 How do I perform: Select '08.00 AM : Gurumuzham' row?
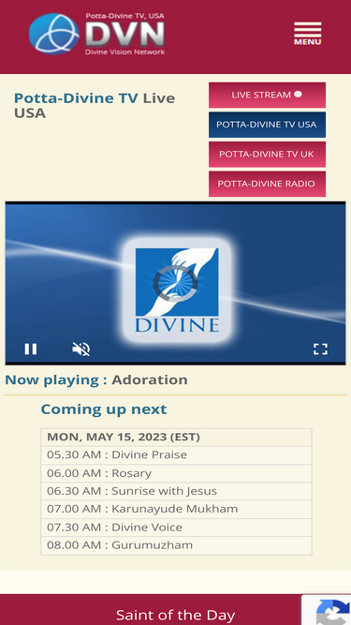176,545
